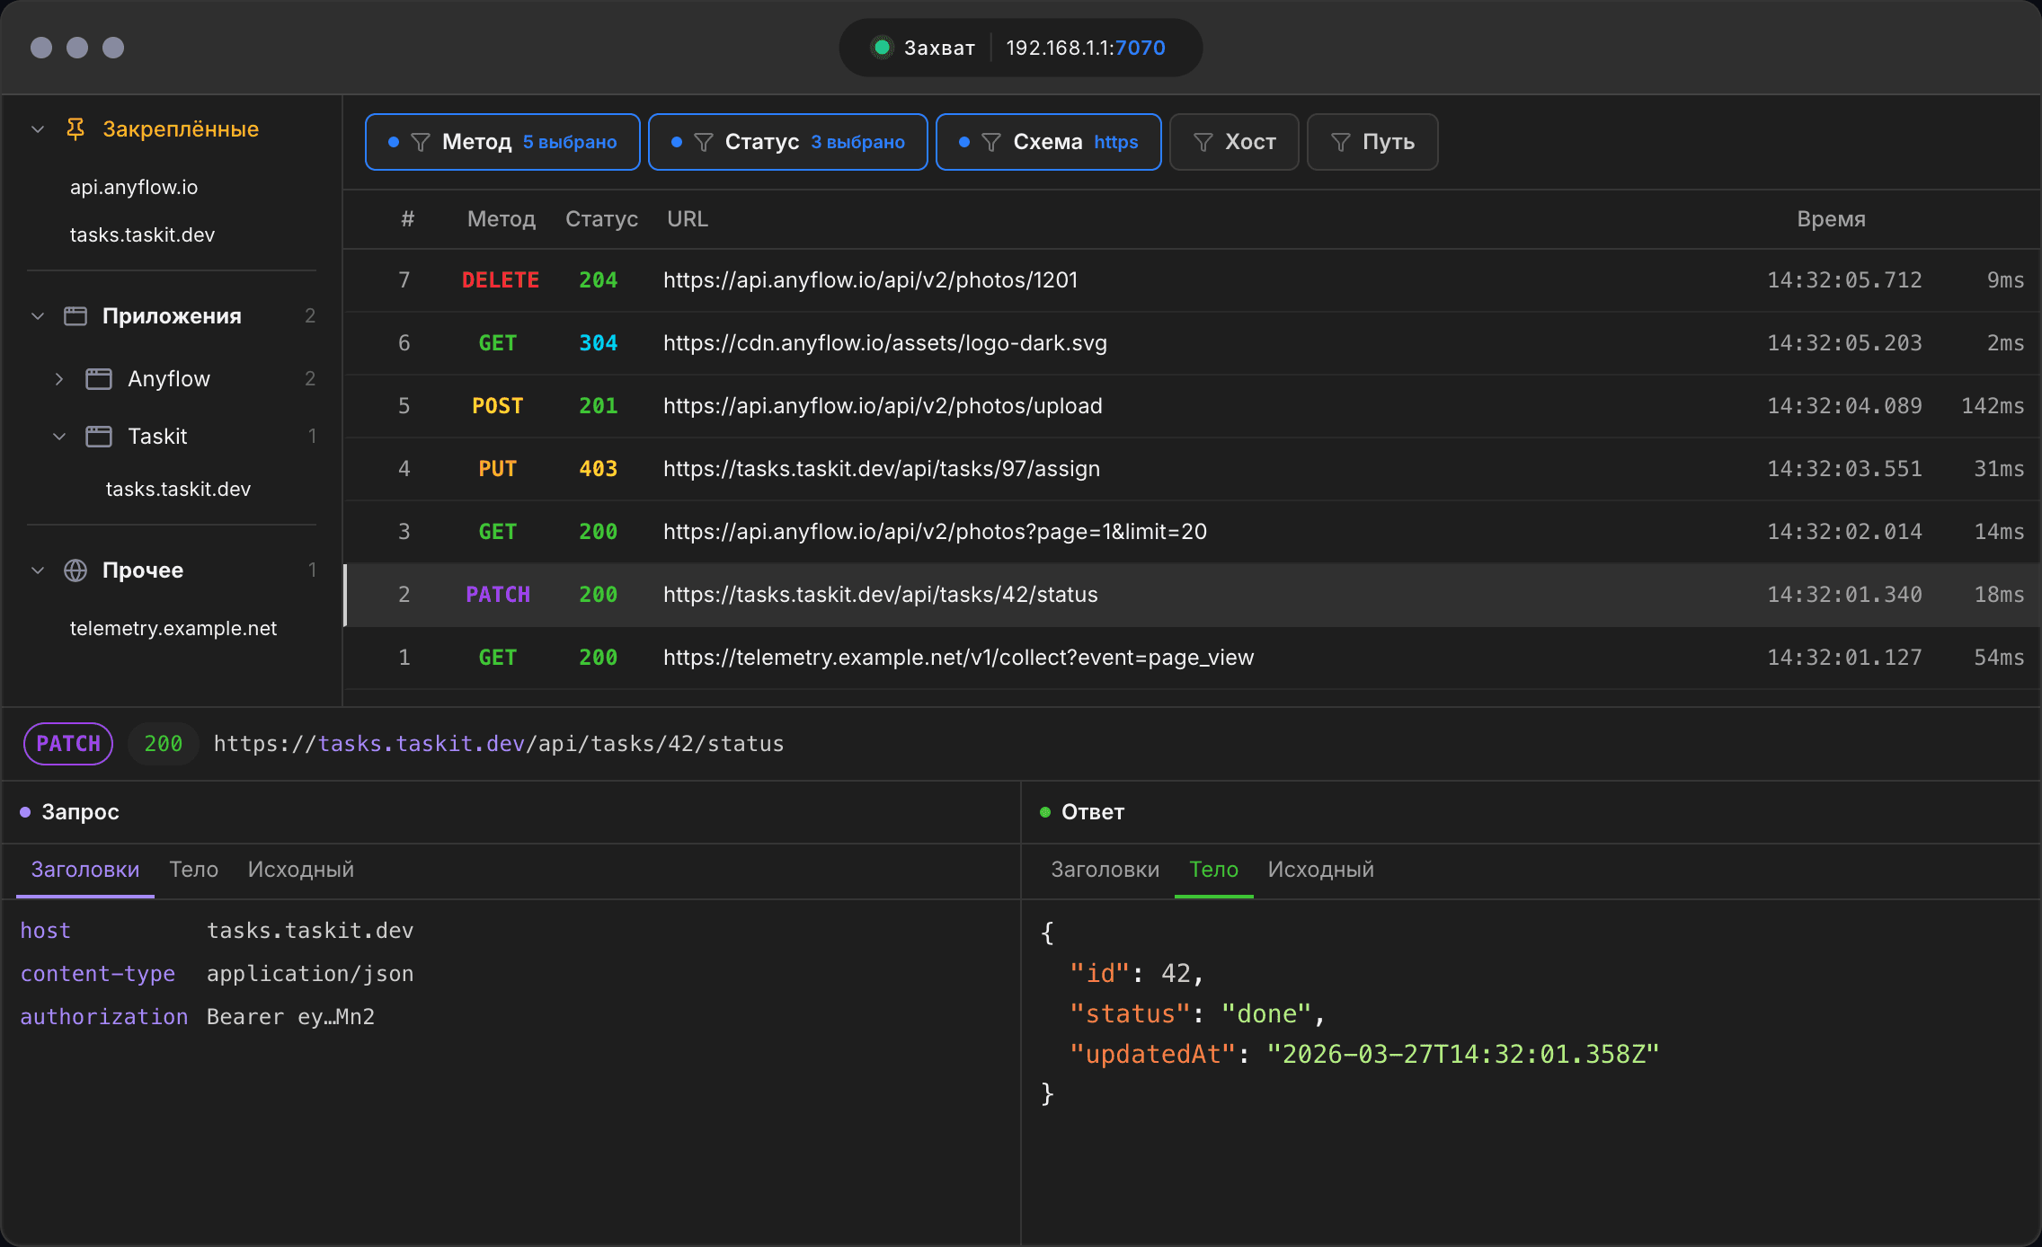Click the Запрос panel heading
The height and width of the screenshot is (1247, 2042).
tap(80, 812)
